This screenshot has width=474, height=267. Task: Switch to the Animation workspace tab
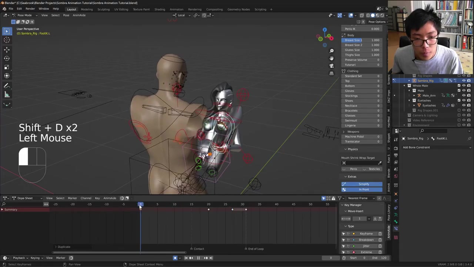176,9
